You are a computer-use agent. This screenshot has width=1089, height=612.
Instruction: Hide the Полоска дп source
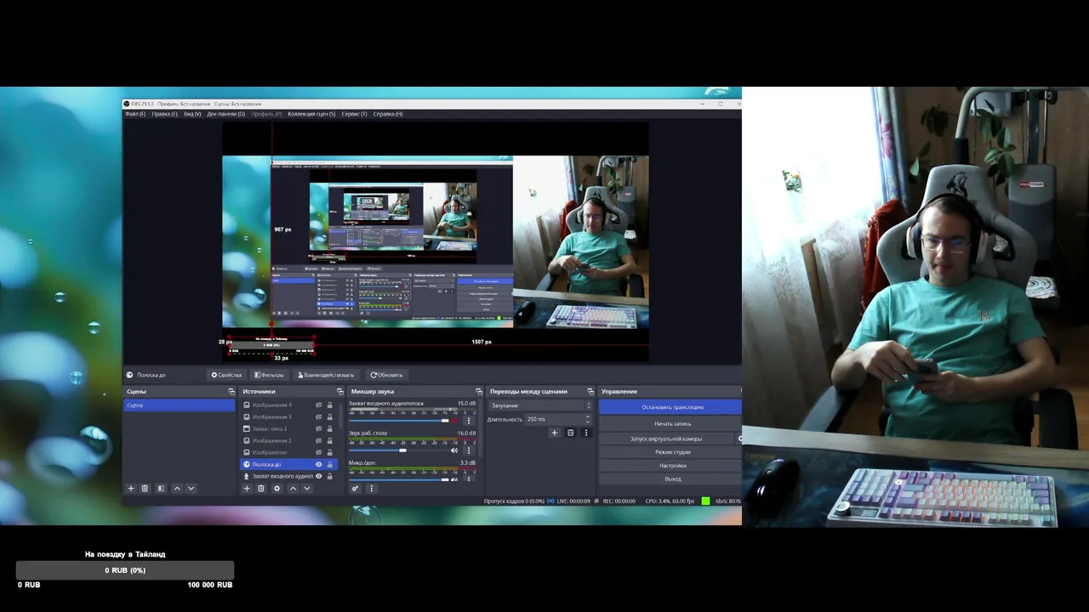[319, 465]
